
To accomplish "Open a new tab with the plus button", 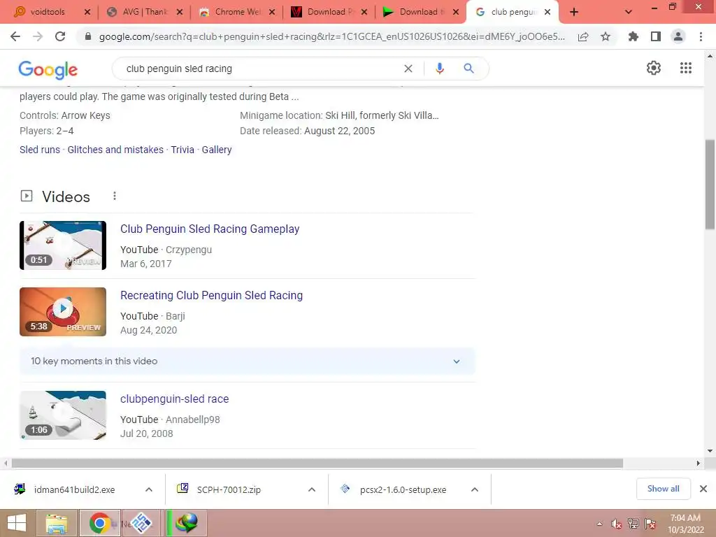I will tap(574, 12).
